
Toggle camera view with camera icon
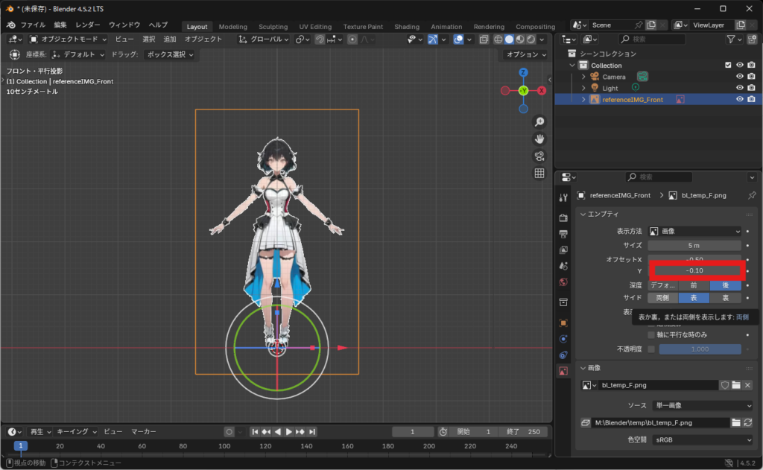539,156
